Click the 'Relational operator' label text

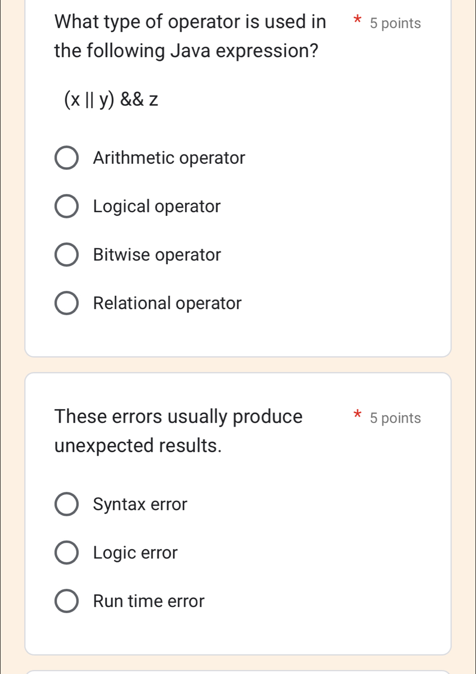(167, 303)
